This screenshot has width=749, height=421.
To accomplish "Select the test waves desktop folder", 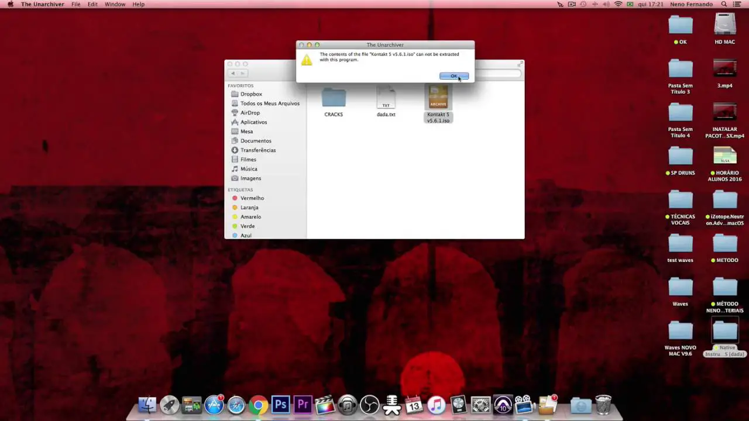I will click(681, 247).
